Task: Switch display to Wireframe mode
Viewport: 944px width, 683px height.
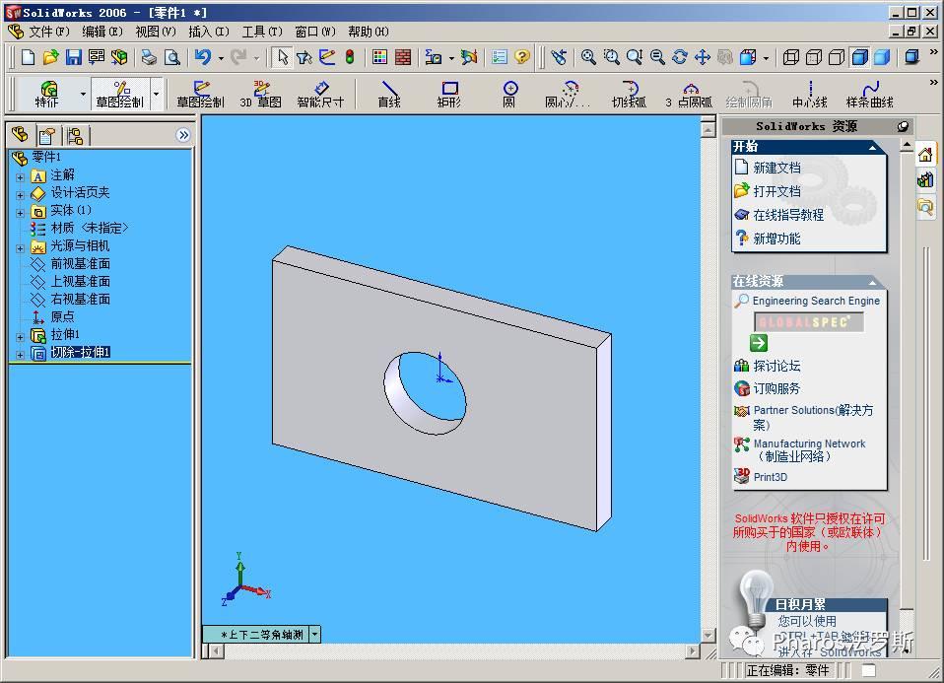Action: click(790, 57)
